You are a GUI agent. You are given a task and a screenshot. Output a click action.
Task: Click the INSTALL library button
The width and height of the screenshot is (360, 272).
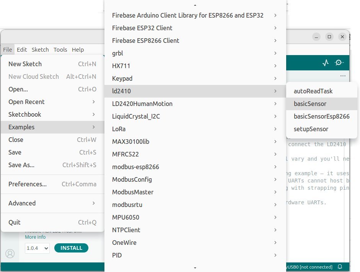72,248
